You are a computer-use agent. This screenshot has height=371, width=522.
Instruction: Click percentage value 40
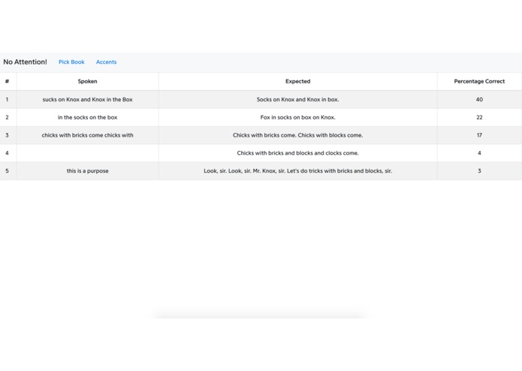coord(479,99)
